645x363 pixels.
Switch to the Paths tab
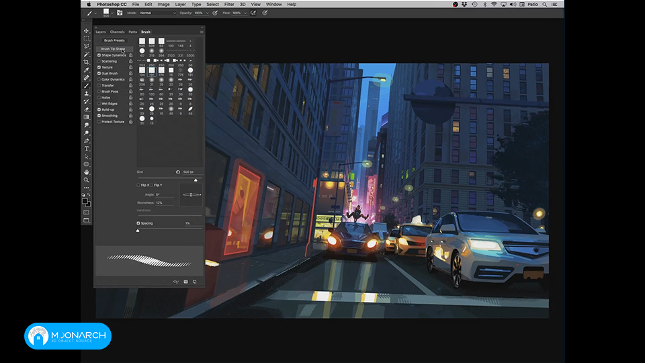pyautogui.click(x=133, y=32)
